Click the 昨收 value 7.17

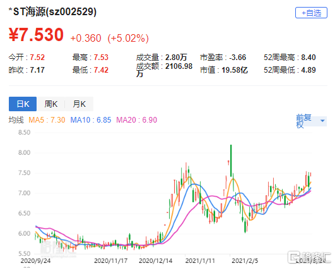[x=37, y=70]
